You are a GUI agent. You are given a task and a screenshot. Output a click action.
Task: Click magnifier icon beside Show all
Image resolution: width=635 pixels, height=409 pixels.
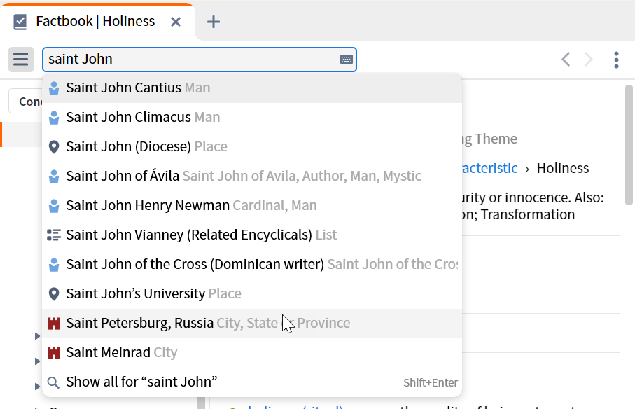[x=53, y=382]
